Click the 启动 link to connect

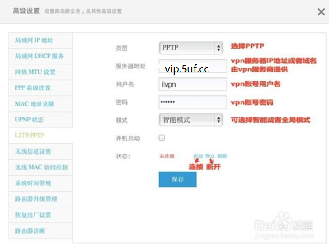(x=198, y=156)
